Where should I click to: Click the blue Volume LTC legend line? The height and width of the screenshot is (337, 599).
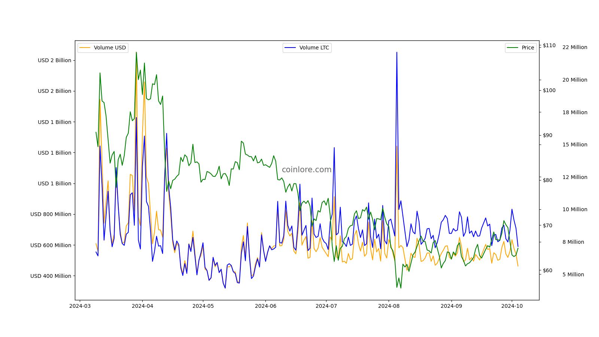click(x=290, y=48)
